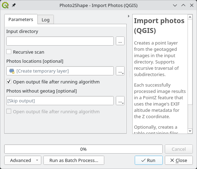Click the Input directory text field
Viewport: 197px width, 169px height.
60,41
